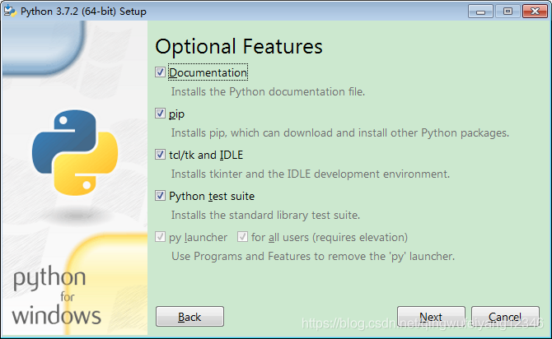
Task: Click 'Installs tkinter and the IDLE' description
Action: 311,174
